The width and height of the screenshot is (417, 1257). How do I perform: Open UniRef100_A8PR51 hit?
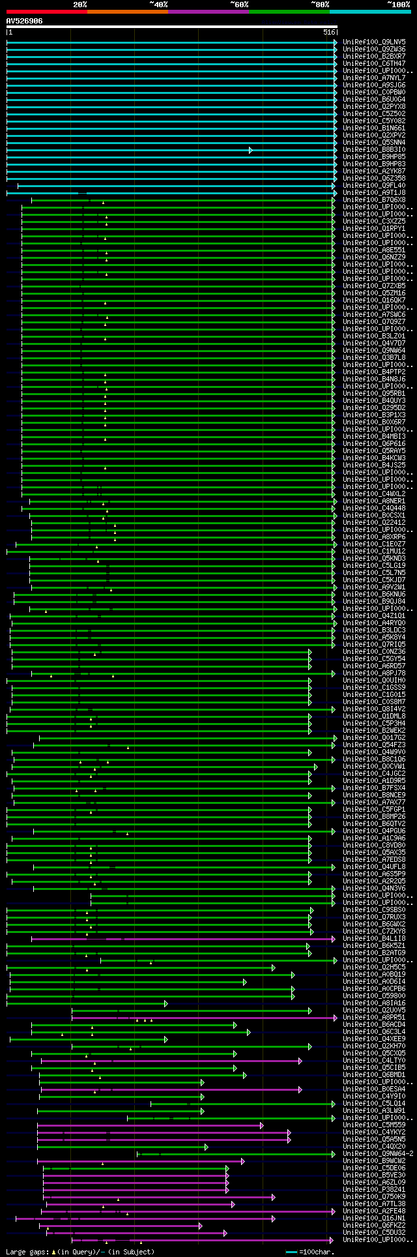point(373,1017)
